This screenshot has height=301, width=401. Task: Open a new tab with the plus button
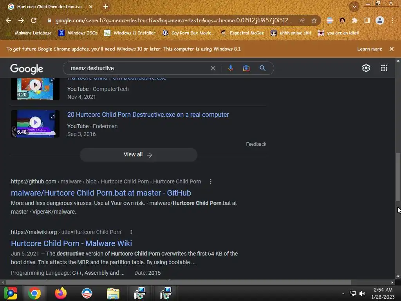click(106, 7)
